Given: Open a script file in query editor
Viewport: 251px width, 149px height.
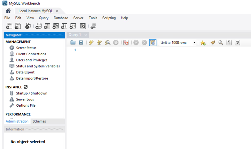Looking at the screenshot, I should coord(73,42).
